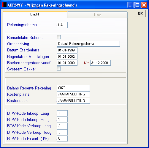Enable the Konsolidatie-Schema checkbox
This screenshot has width=149, height=148.
[x=59, y=37]
